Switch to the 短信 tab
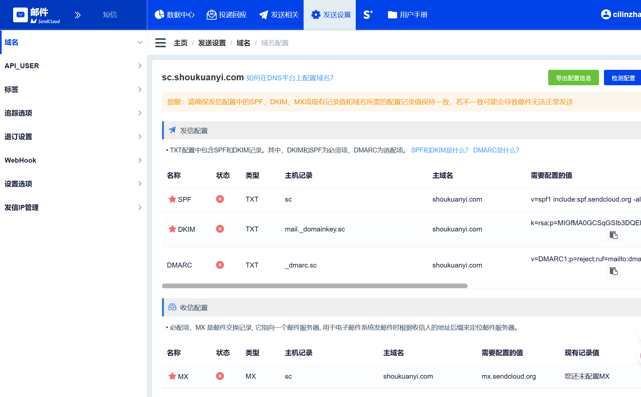This screenshot has width=641, height=397. pyautogui.click(x=110, y=15)
